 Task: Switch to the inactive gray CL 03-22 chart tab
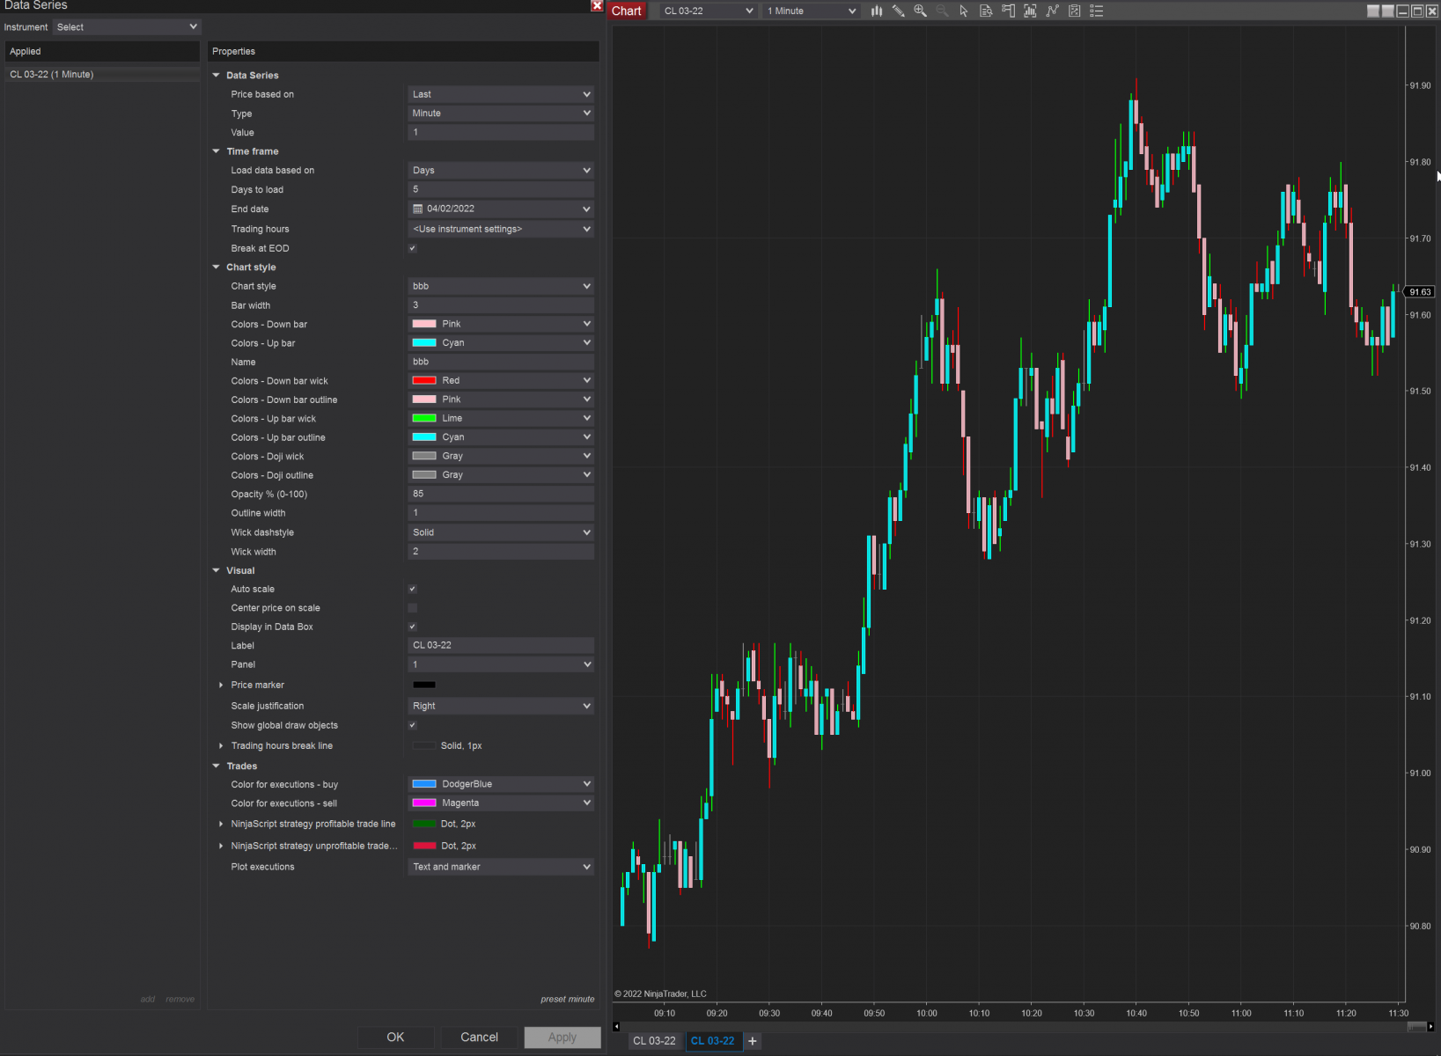coord(654,1041)
